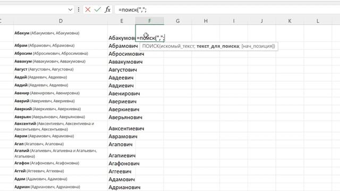Select cell E with Авериевич
Image resolution: width=340 pixels, height=191 pixels.
122,101
